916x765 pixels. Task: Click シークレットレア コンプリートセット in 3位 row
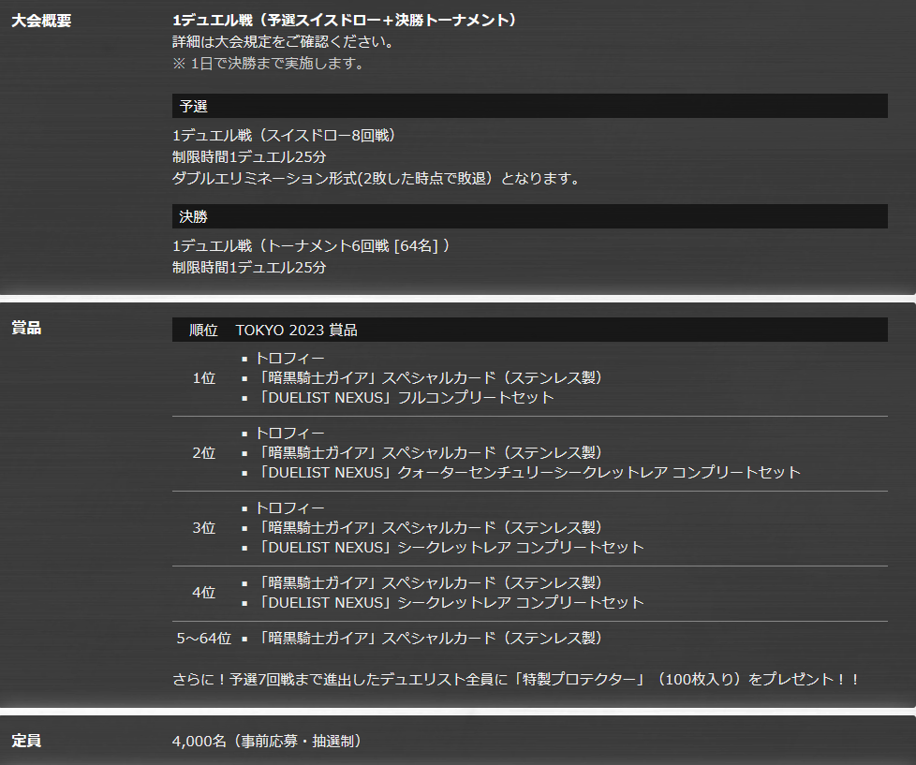450,548
